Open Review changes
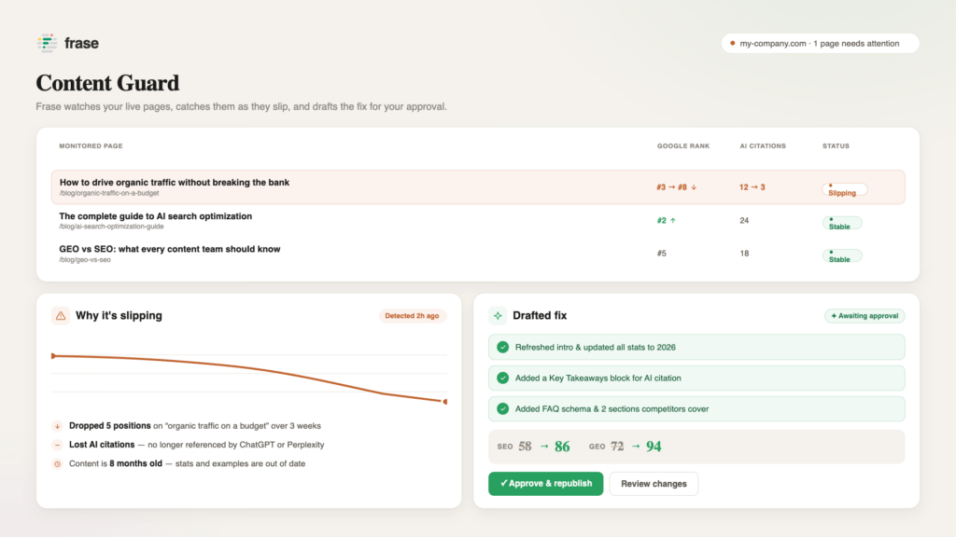Screen dimensions: 956x537 (x=654, y=484)
